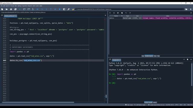Image resolution: width=193 pixels, height=108 pixels.
Task: Step into function in debugger
Action: [46, 9]
